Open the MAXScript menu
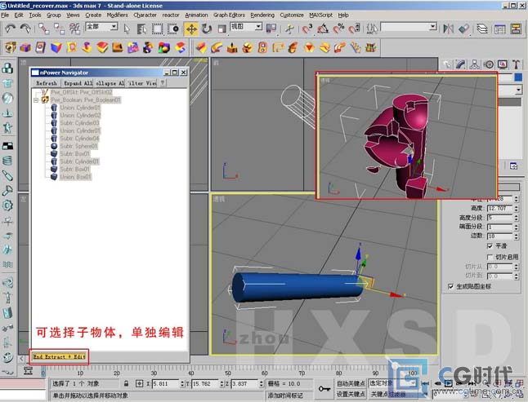528x402 pixels. (x=320, y=15)
